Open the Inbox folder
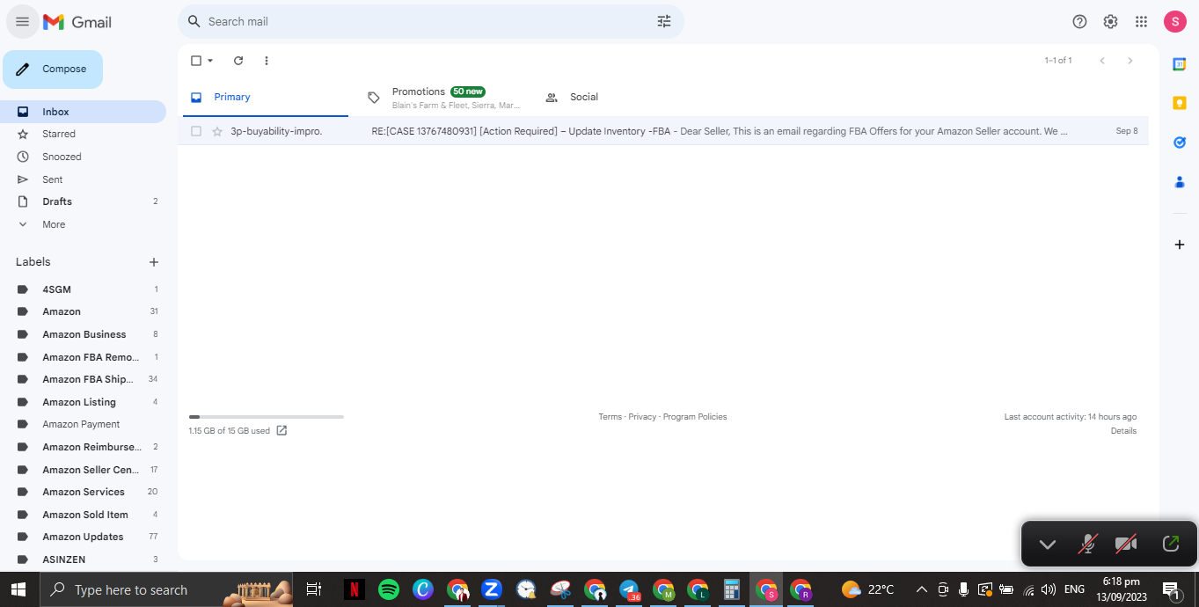1199x607 pixels. [83, 112]
